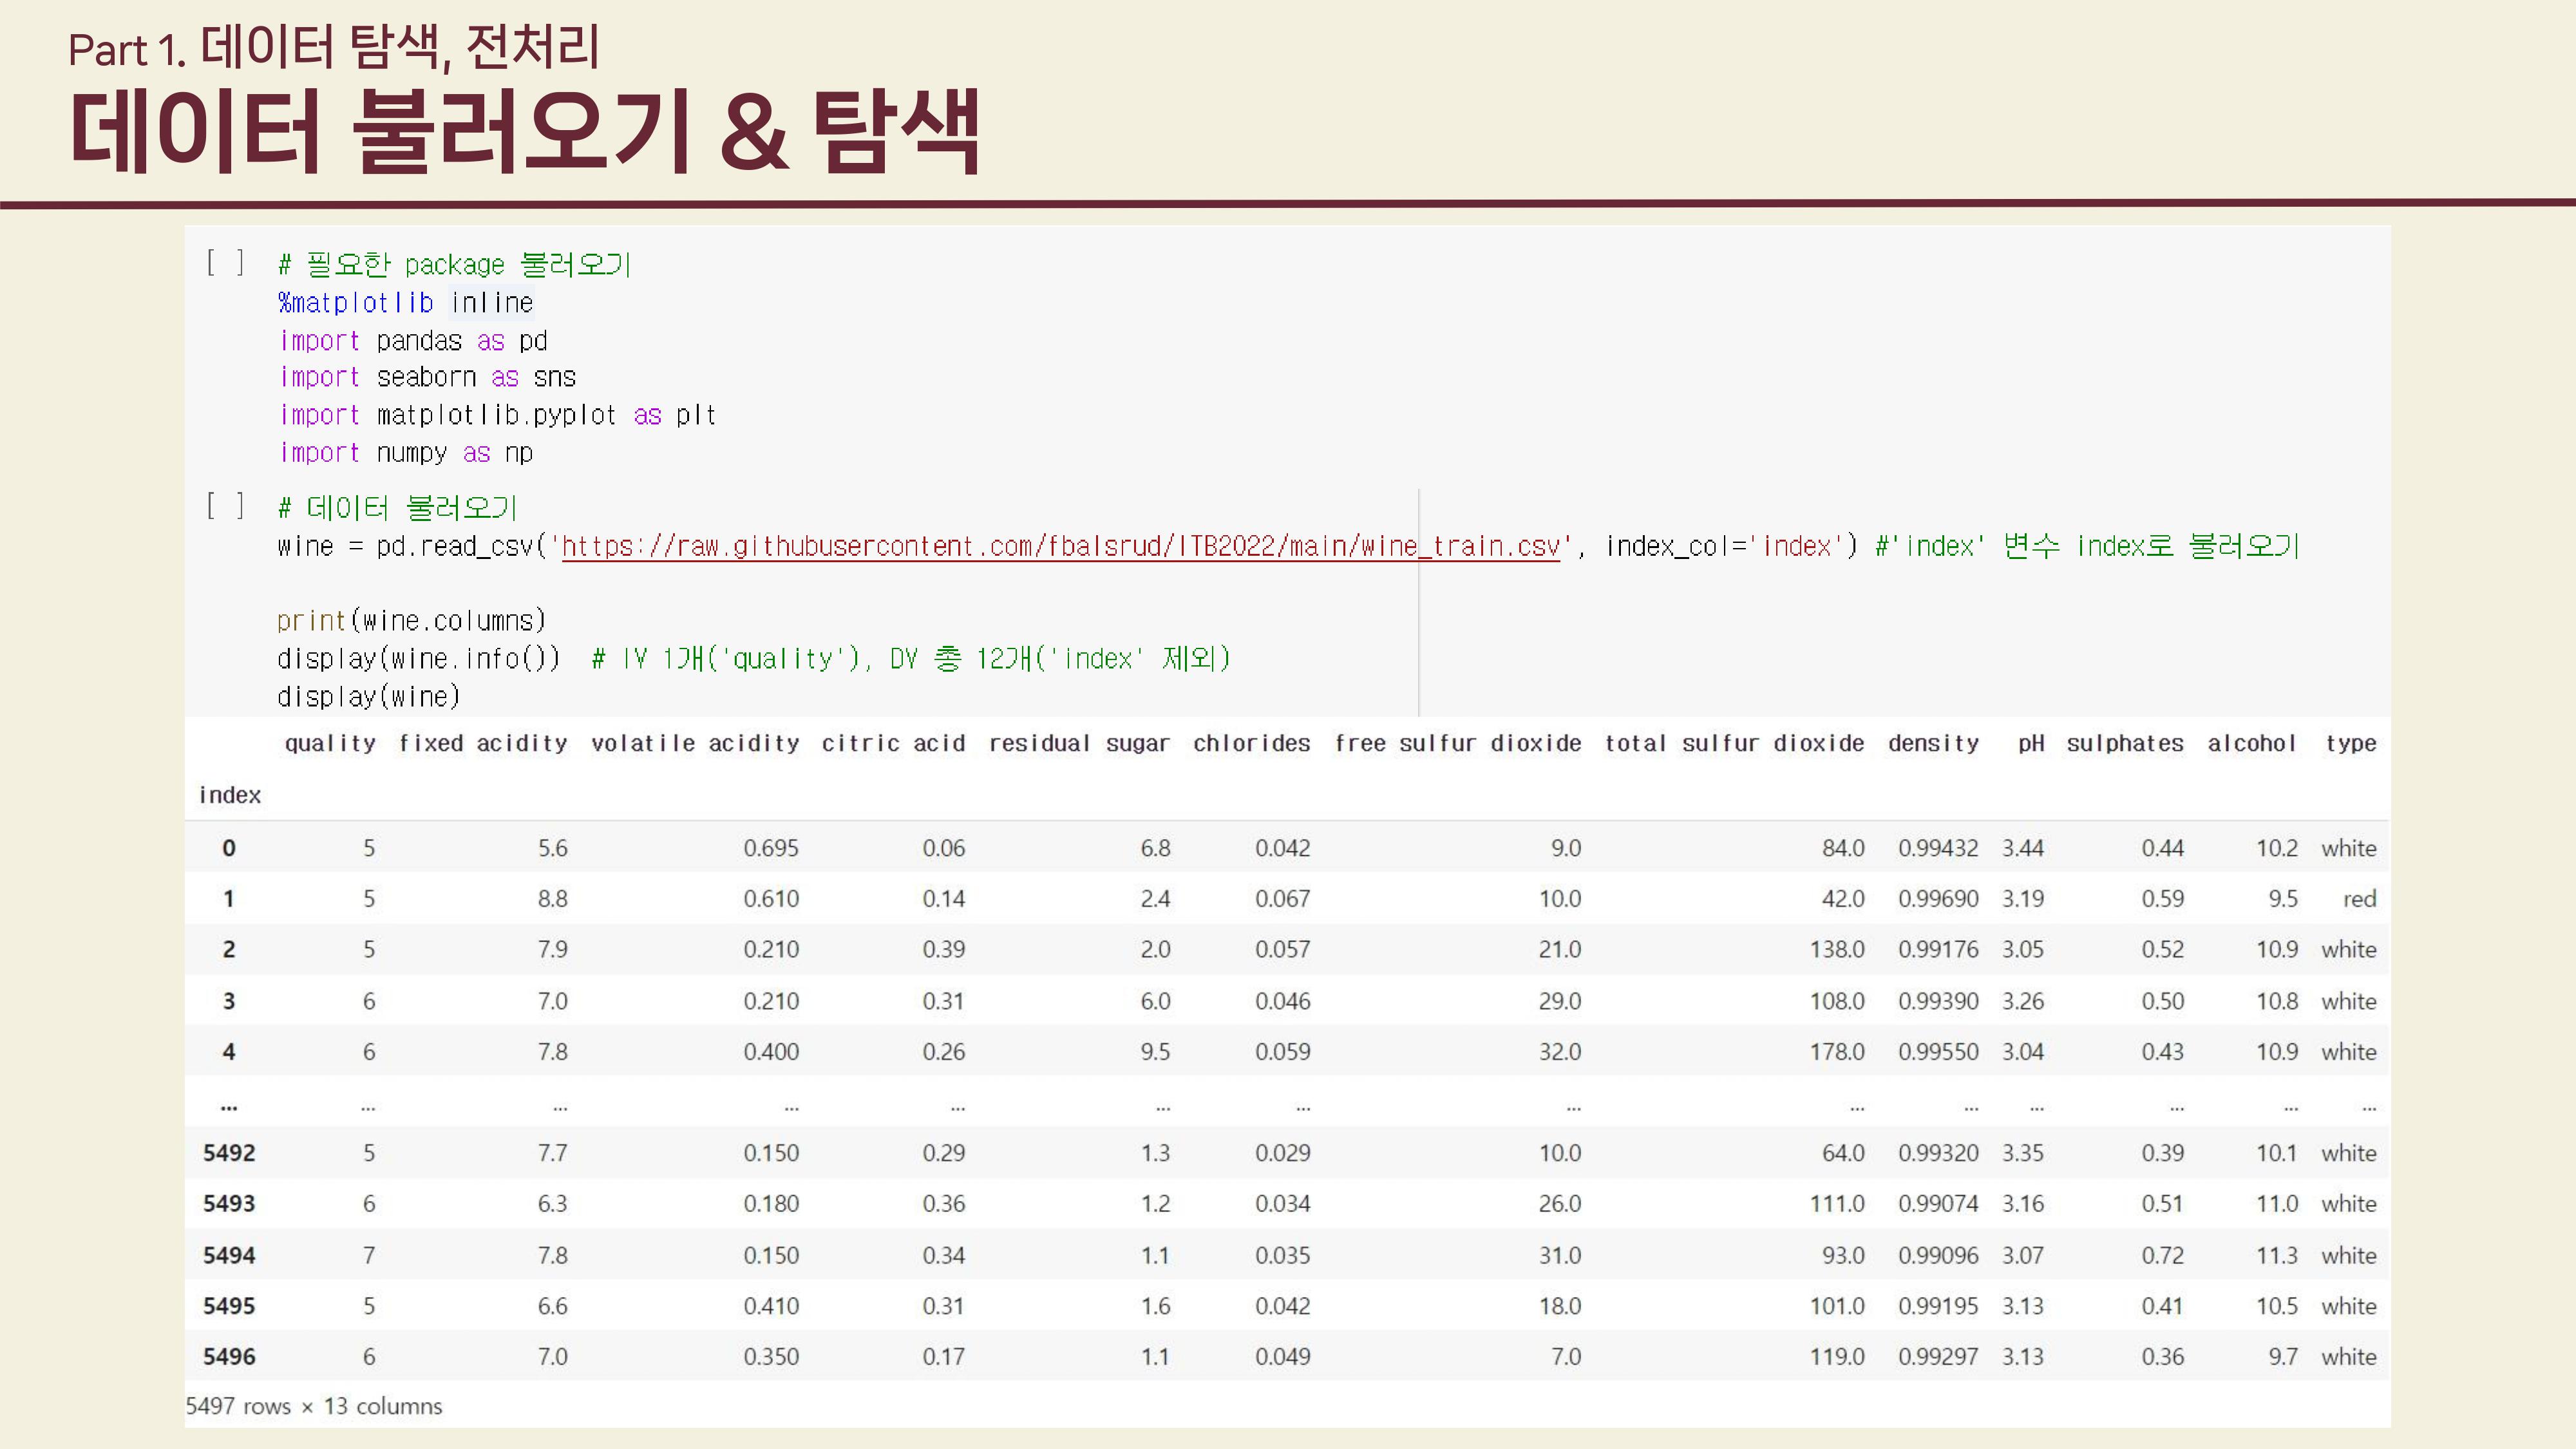Select the 'red' value in row 1

point(2360,898)
